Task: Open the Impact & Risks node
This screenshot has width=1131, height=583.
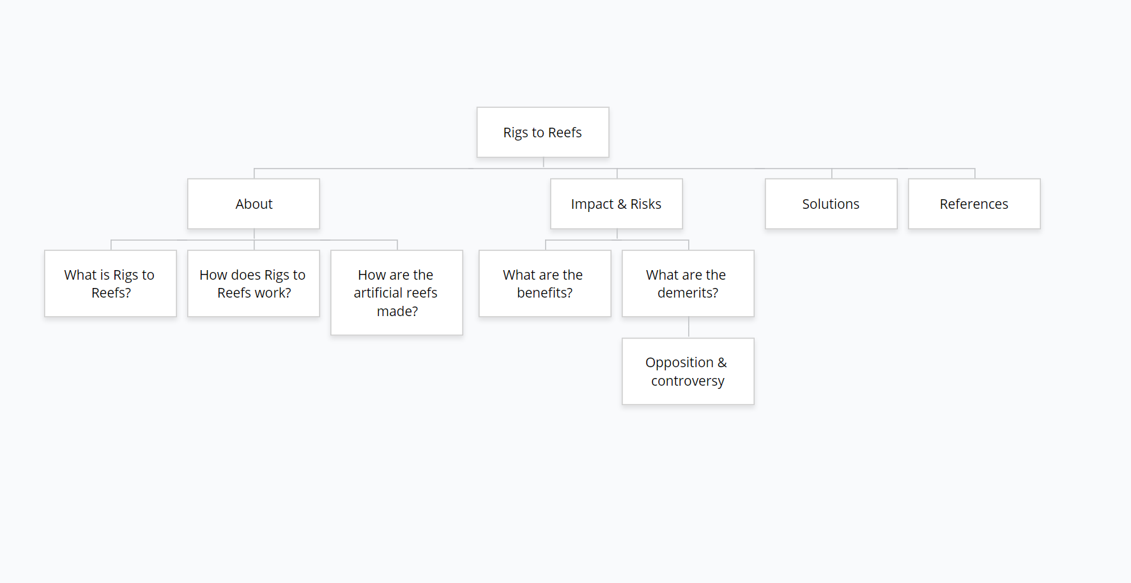Action: pyautogui.click(x=616, y=204)
